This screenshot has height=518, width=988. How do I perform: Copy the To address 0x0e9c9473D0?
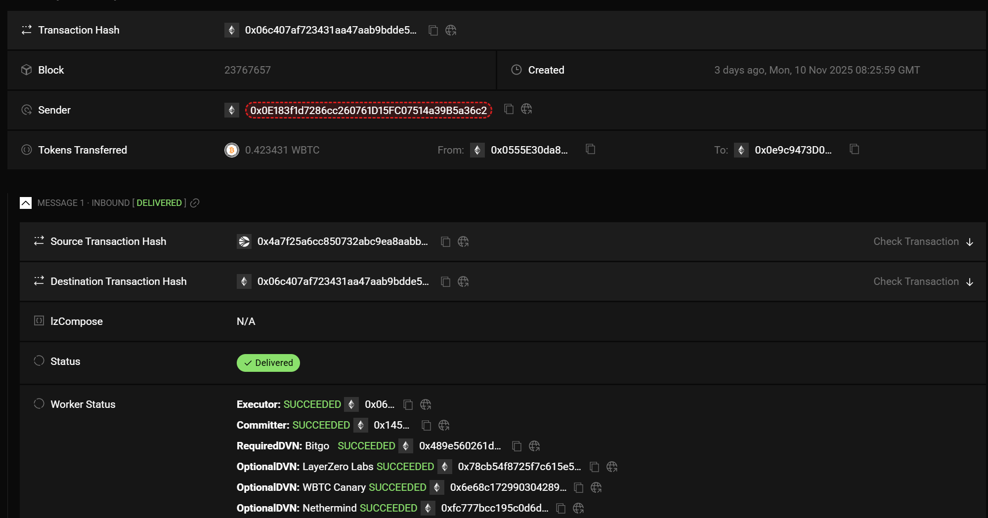click(854, 149)
